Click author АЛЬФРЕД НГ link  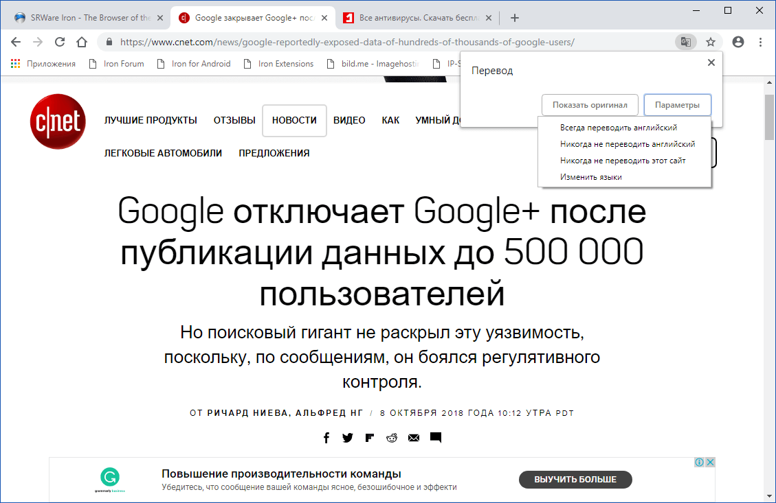[x=329, y=413]
